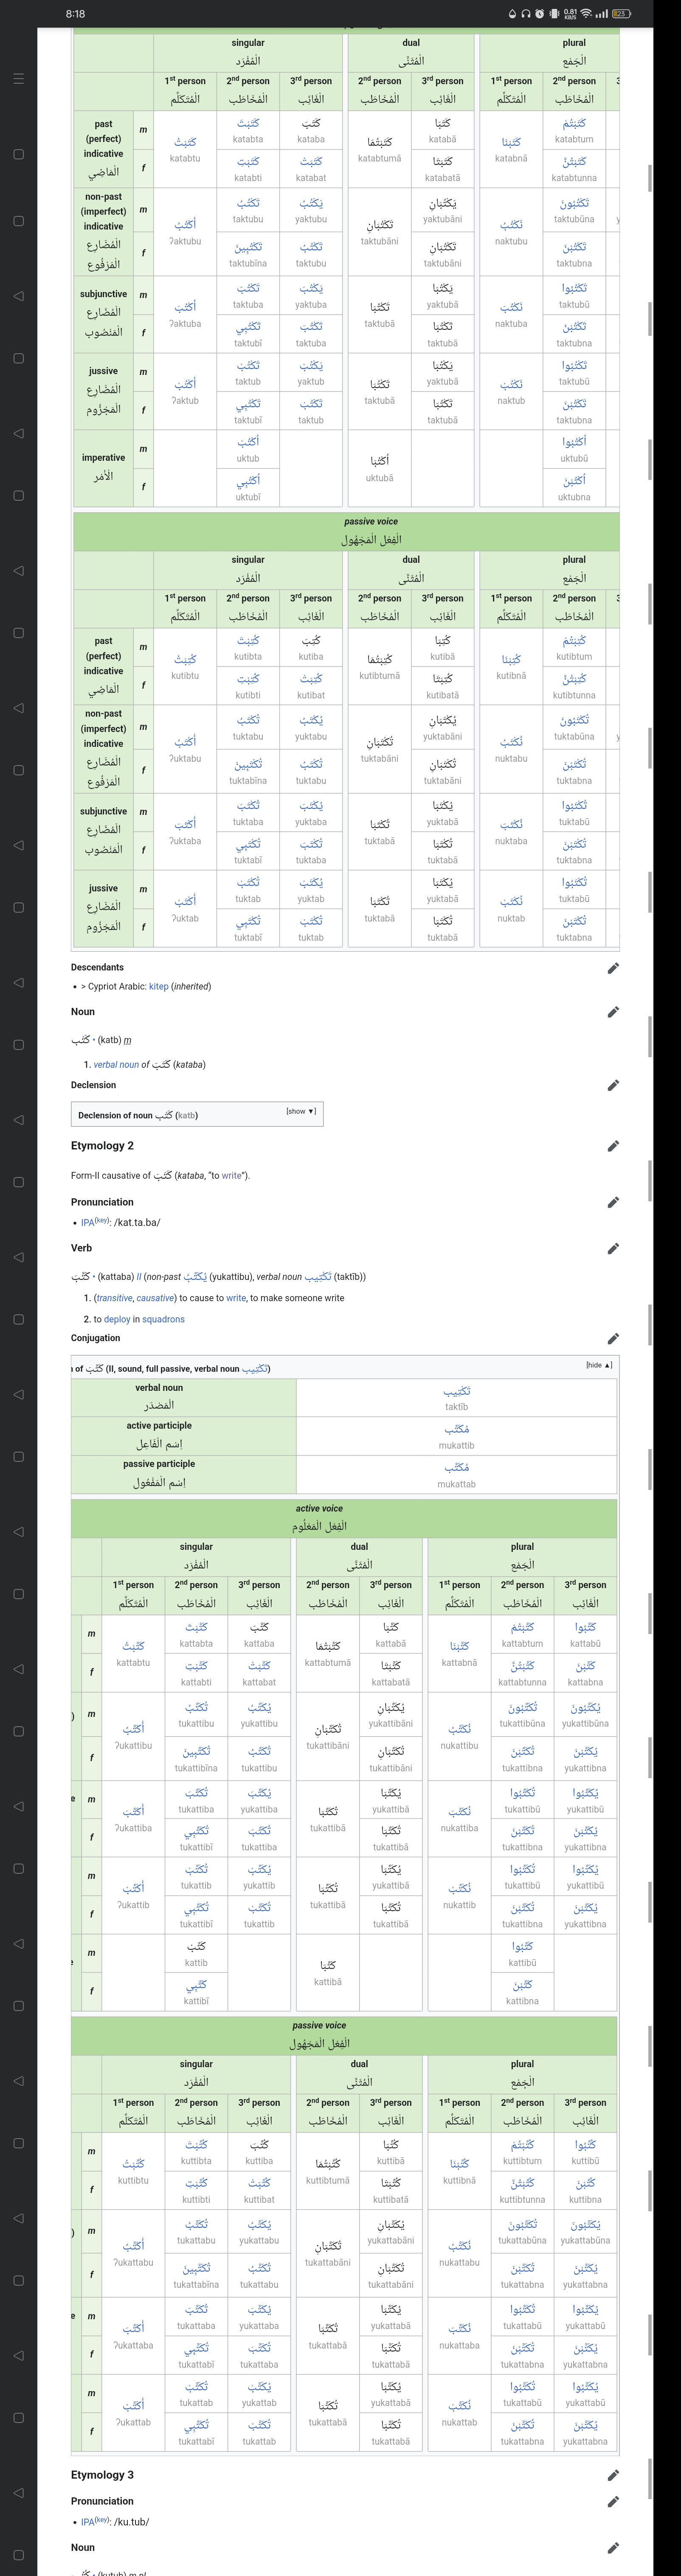This screenshot has height=2576, width=681.
Task: Open the Arabic passive participle link above 'mukattab'
Action: (x=456, y=1467)
